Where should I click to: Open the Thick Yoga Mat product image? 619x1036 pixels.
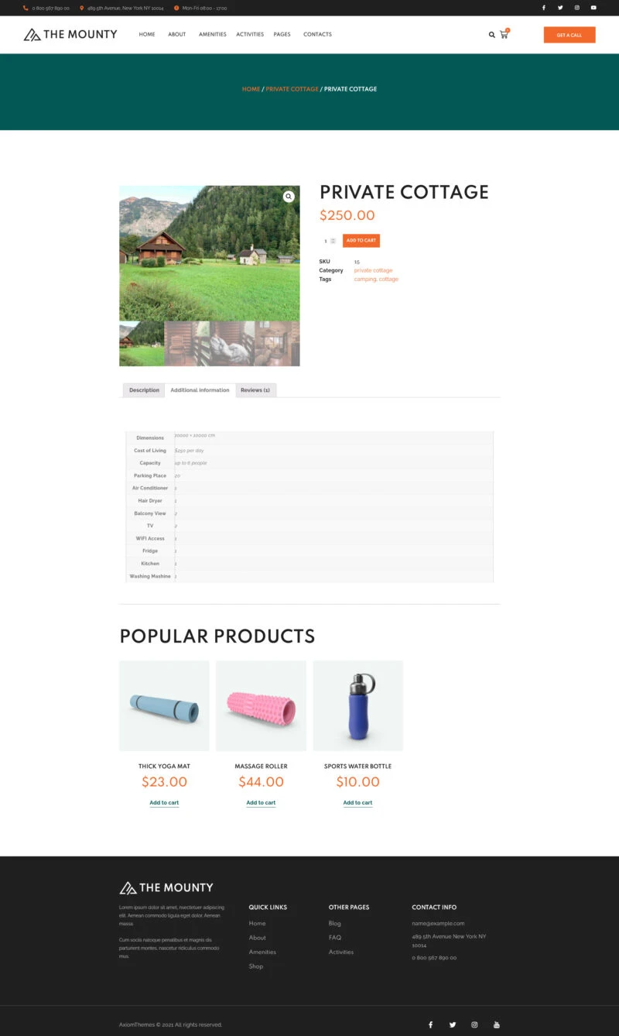point(164,705)
